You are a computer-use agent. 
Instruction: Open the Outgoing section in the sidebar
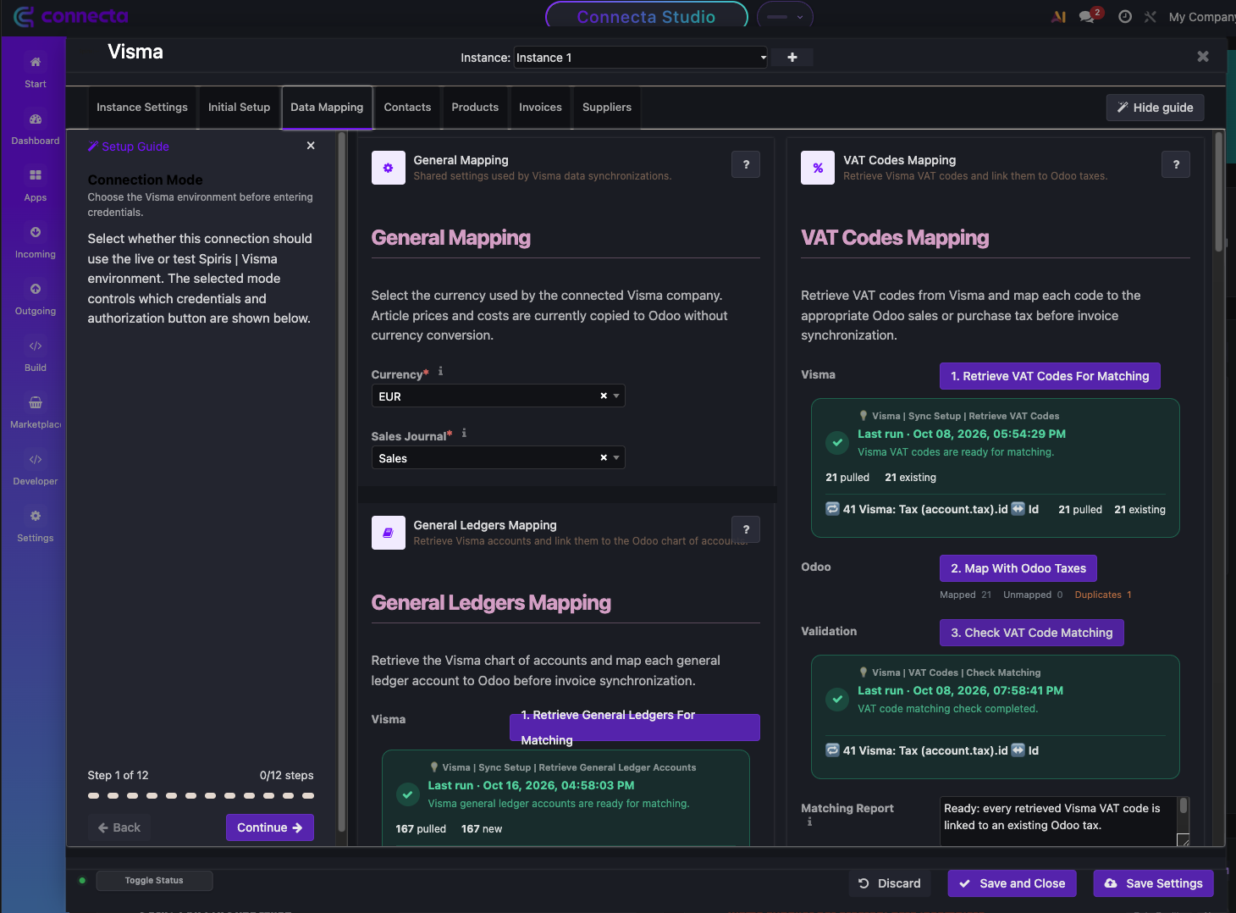pos(35,299)
